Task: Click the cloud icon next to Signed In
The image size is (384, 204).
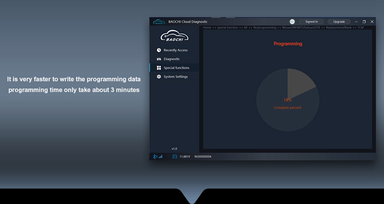Action: coord(292,22)
